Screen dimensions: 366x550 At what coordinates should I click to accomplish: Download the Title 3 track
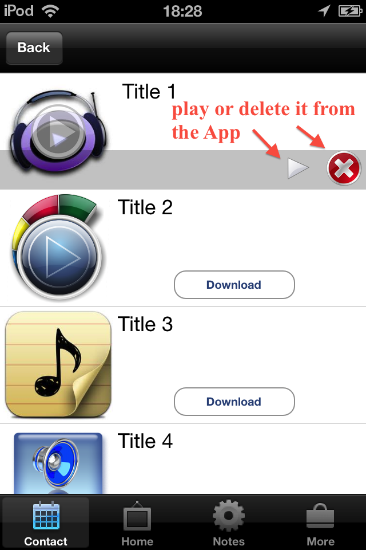point(234,402)
